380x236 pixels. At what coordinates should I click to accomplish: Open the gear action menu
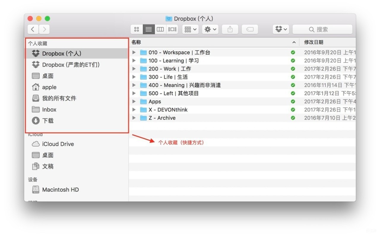[210, 29]
